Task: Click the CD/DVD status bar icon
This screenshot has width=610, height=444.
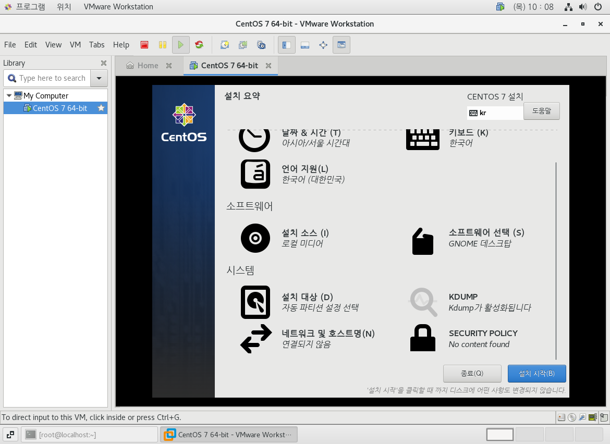Action: point(572,417)
